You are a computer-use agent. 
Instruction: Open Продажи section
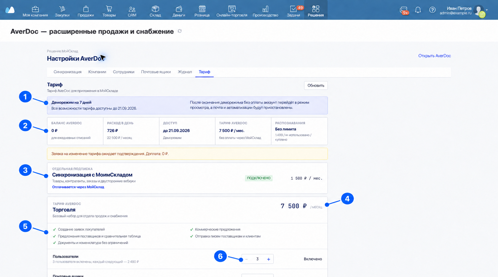86,11
